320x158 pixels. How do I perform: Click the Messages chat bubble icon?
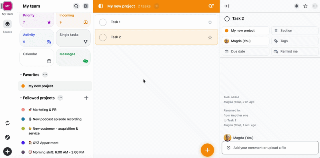coord(86,61)
